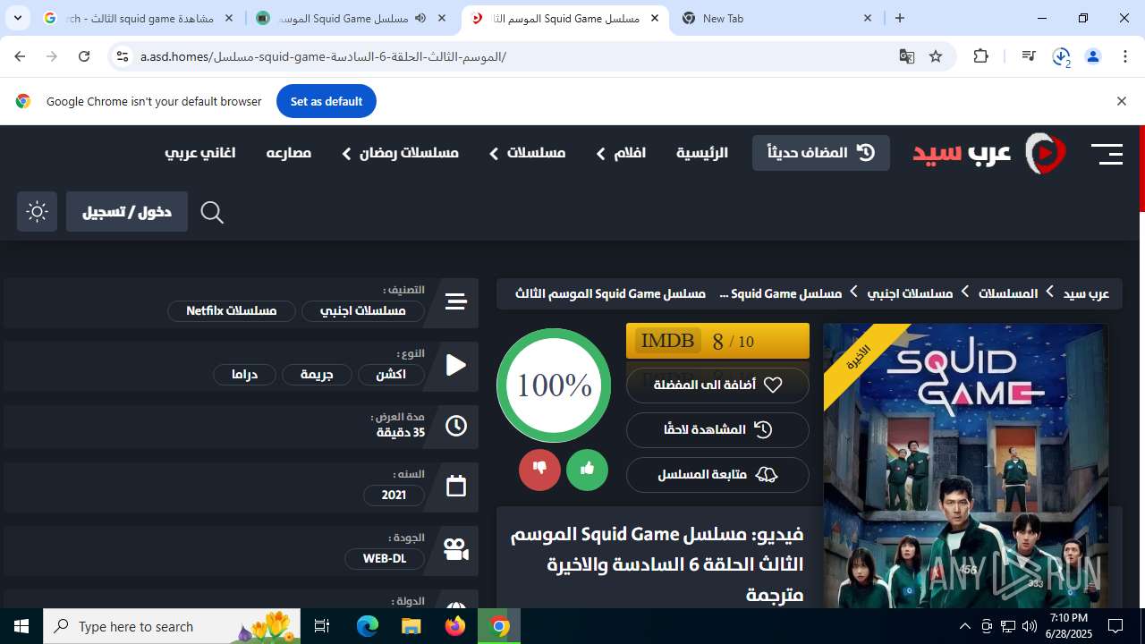Click the المسلسلات breadcrumb link
1145x644 pixels.
1008,293
